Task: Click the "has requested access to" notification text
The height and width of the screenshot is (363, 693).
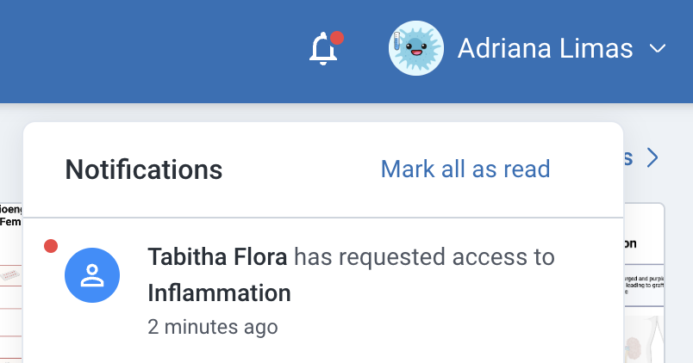Action: click(x=424, y=256)
